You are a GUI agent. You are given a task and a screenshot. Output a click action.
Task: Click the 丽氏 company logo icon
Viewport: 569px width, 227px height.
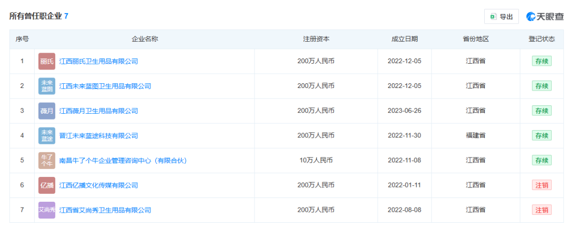pos(47,61)
